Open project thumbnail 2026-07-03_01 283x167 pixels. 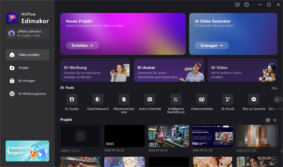point(169,136)
